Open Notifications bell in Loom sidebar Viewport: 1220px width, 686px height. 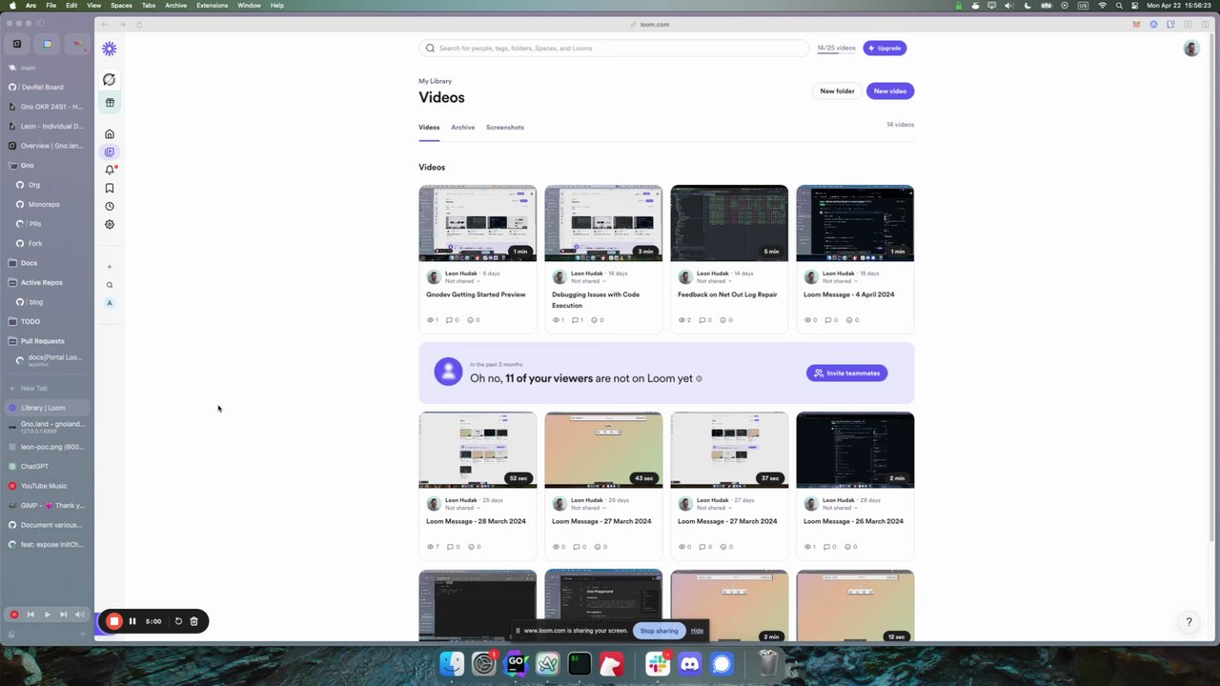pyautogui.click(x=110, y=170)
